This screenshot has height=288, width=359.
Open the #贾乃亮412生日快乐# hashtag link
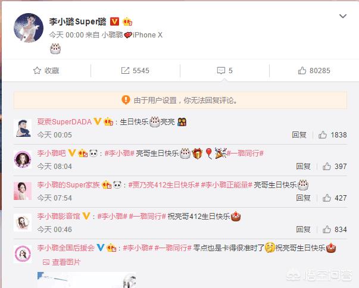pos(164,185)
